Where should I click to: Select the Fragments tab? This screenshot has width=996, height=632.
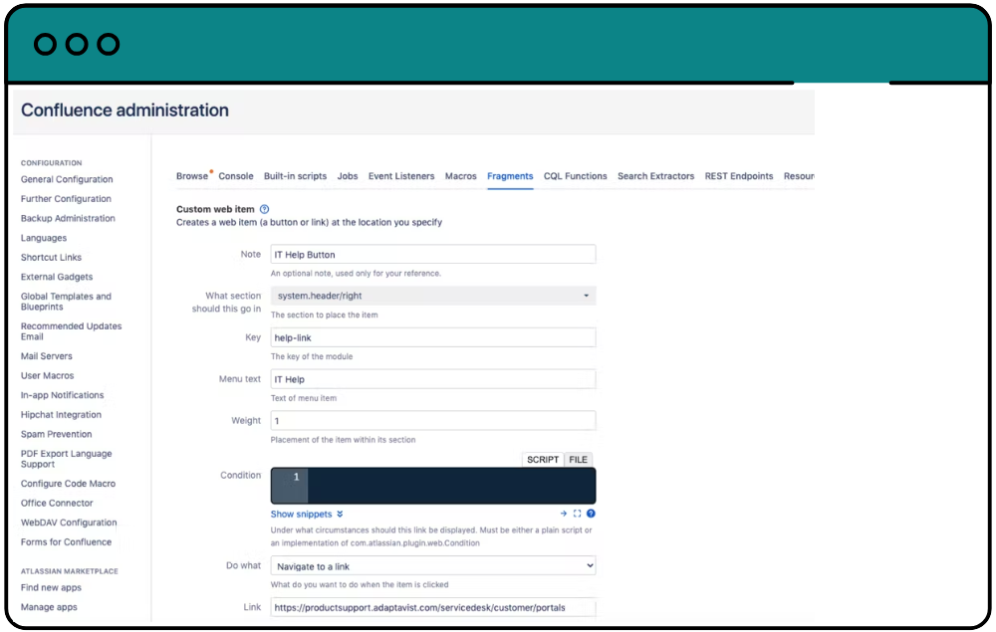click(x=510, y=176)
